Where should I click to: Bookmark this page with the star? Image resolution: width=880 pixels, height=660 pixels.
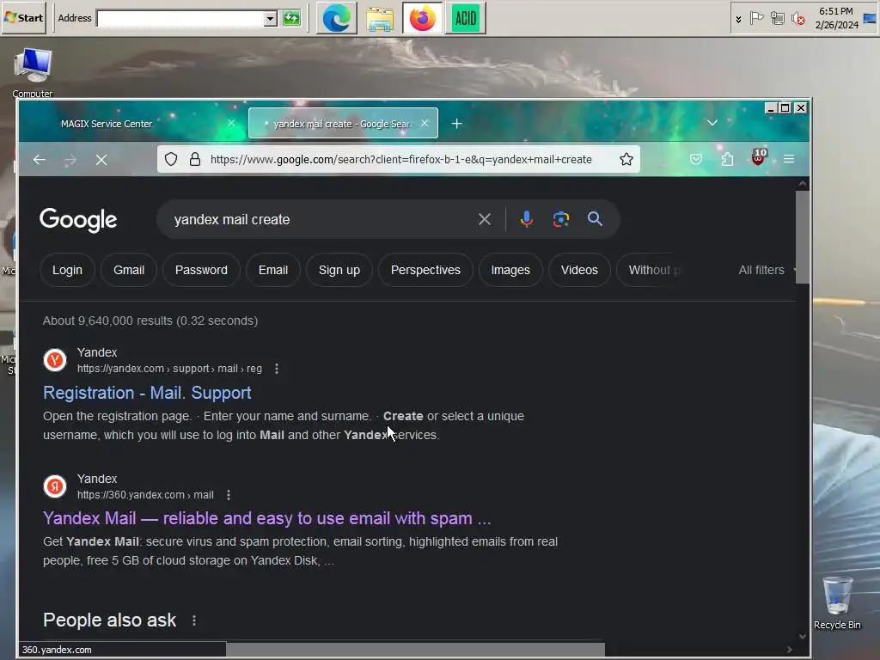tap(626, 159)
